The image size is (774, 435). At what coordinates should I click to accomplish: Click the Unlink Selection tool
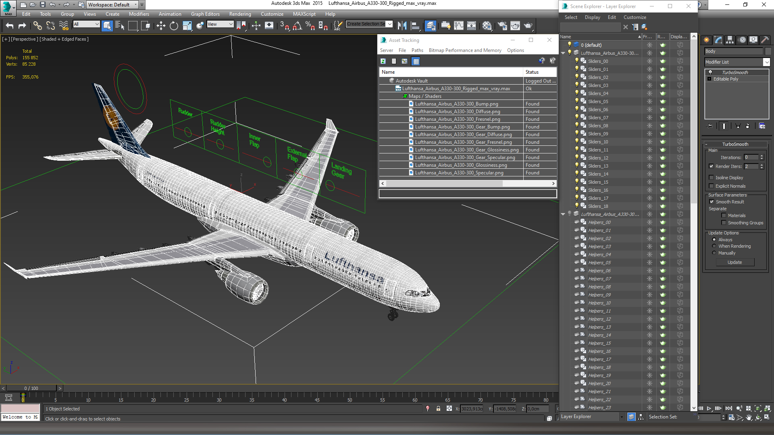[x=50, y=26]
